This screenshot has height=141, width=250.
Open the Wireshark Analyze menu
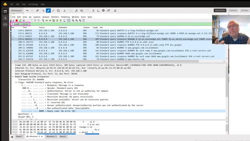coord(46,17)
